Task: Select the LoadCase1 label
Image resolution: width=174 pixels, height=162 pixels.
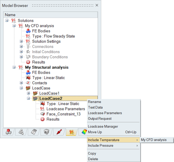Action: coord(49,93)
